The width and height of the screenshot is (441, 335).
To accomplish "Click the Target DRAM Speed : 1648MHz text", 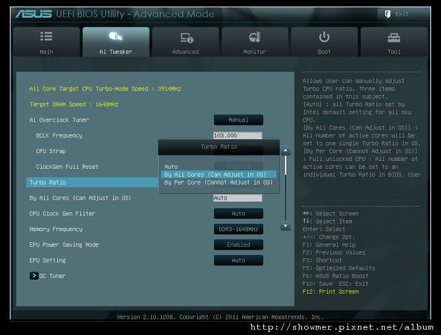I will pos(74,104).
